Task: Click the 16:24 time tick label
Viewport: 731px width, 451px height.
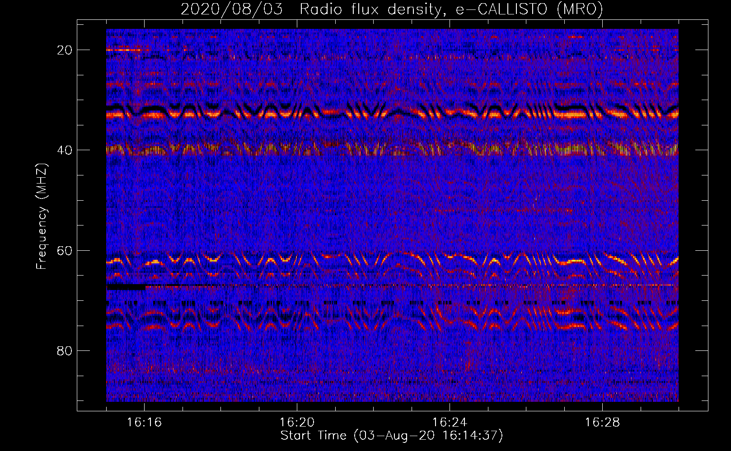Action: click(450, 423)
